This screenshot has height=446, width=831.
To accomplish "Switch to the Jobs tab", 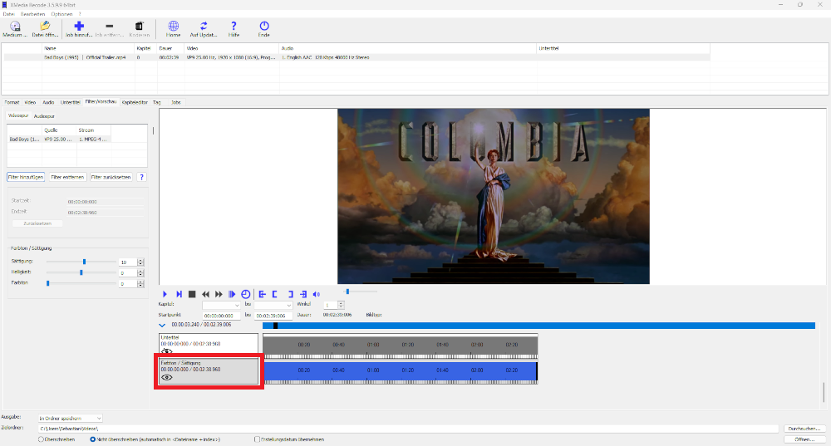I will [x=176, y=102].
